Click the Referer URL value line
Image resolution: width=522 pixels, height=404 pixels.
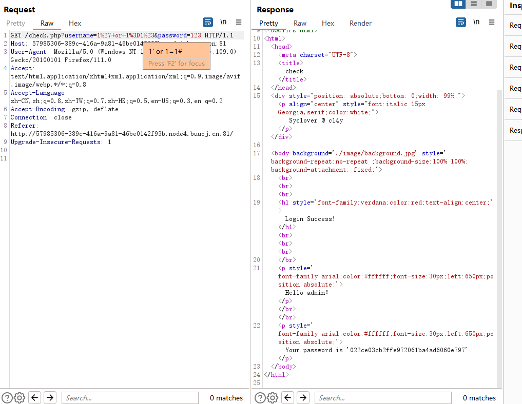point(122,134)
